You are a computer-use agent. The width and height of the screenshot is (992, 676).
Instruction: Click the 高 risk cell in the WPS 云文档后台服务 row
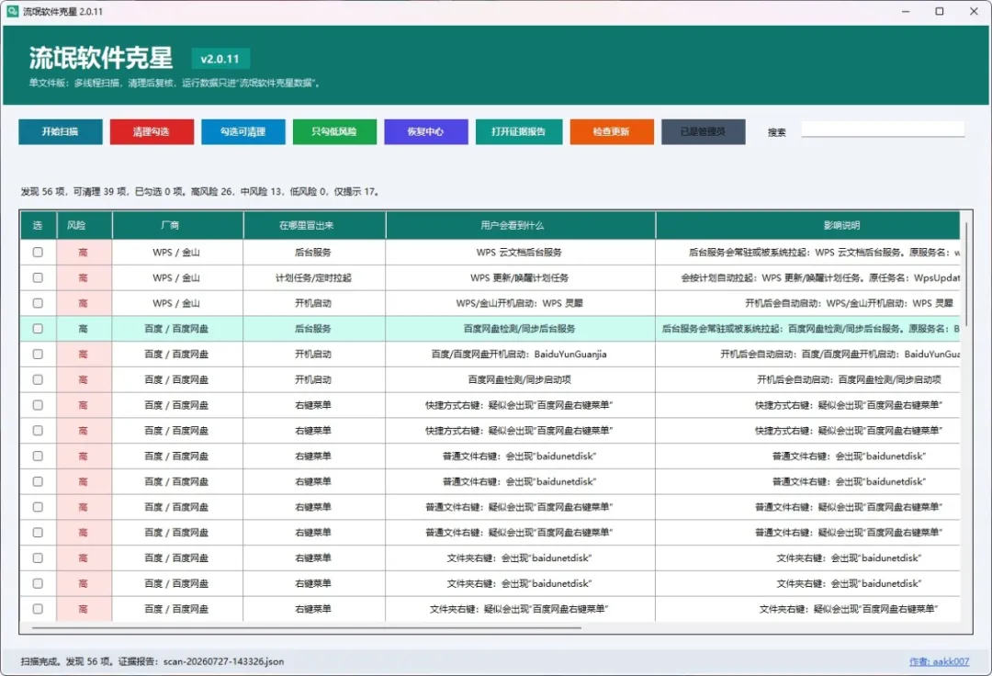(84, 253)
